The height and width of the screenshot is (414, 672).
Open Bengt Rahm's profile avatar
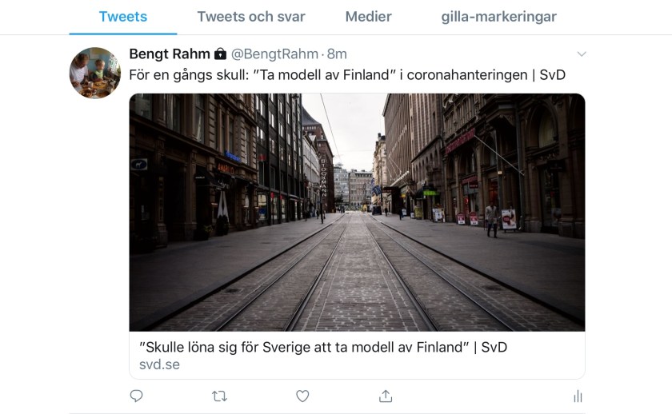95,73
